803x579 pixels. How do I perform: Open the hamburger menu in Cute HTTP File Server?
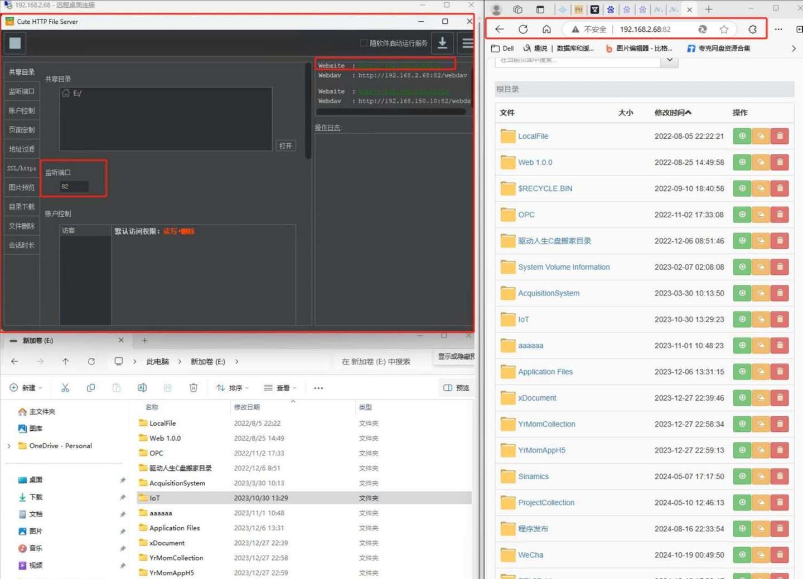pos(467,43)
